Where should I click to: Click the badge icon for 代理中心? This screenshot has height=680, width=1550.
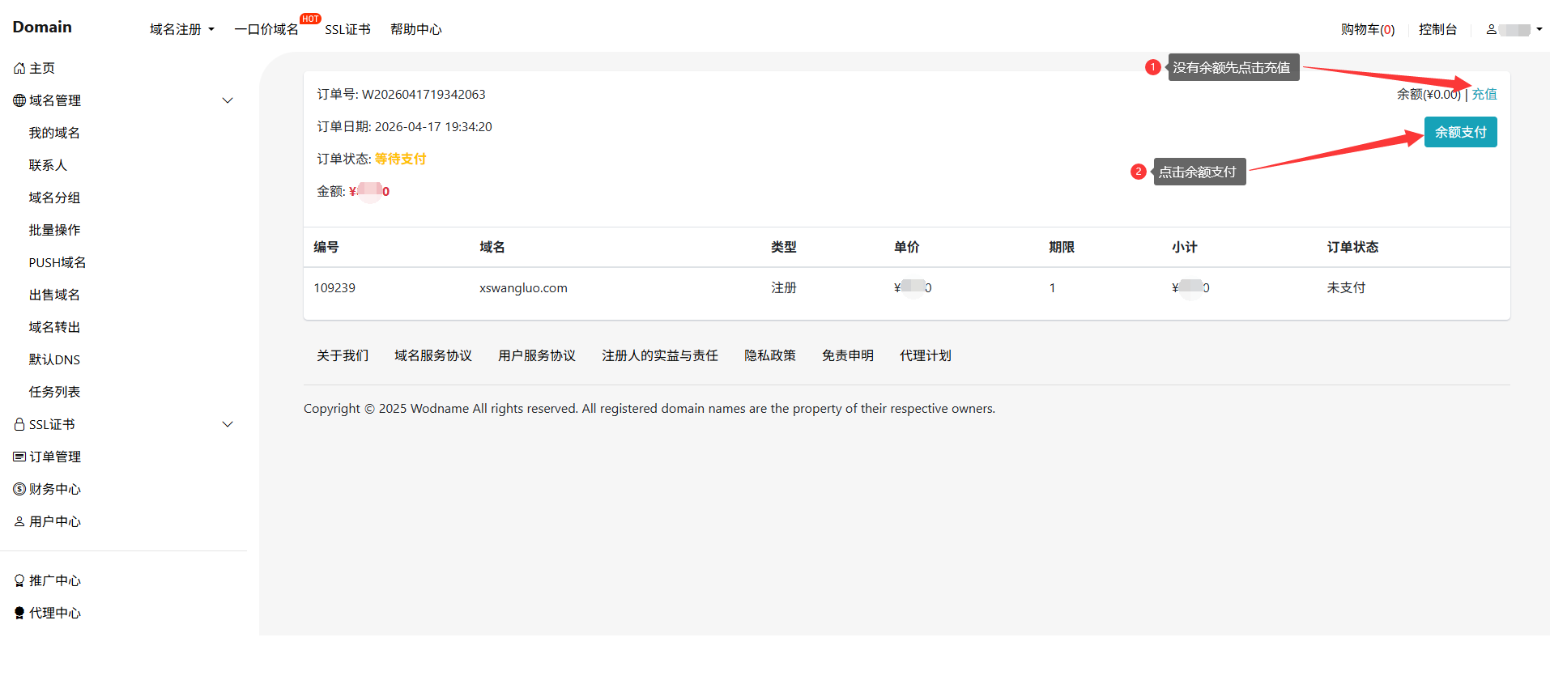pos(19,613)
